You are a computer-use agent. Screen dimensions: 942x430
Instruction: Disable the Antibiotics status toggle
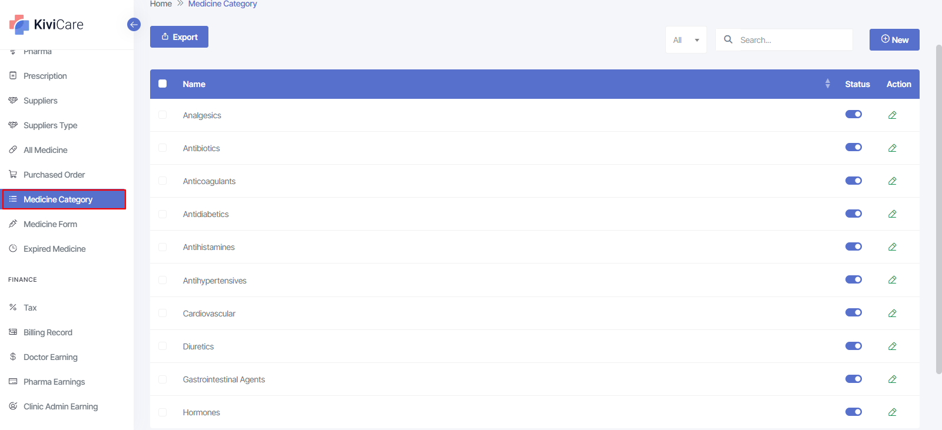853,148
